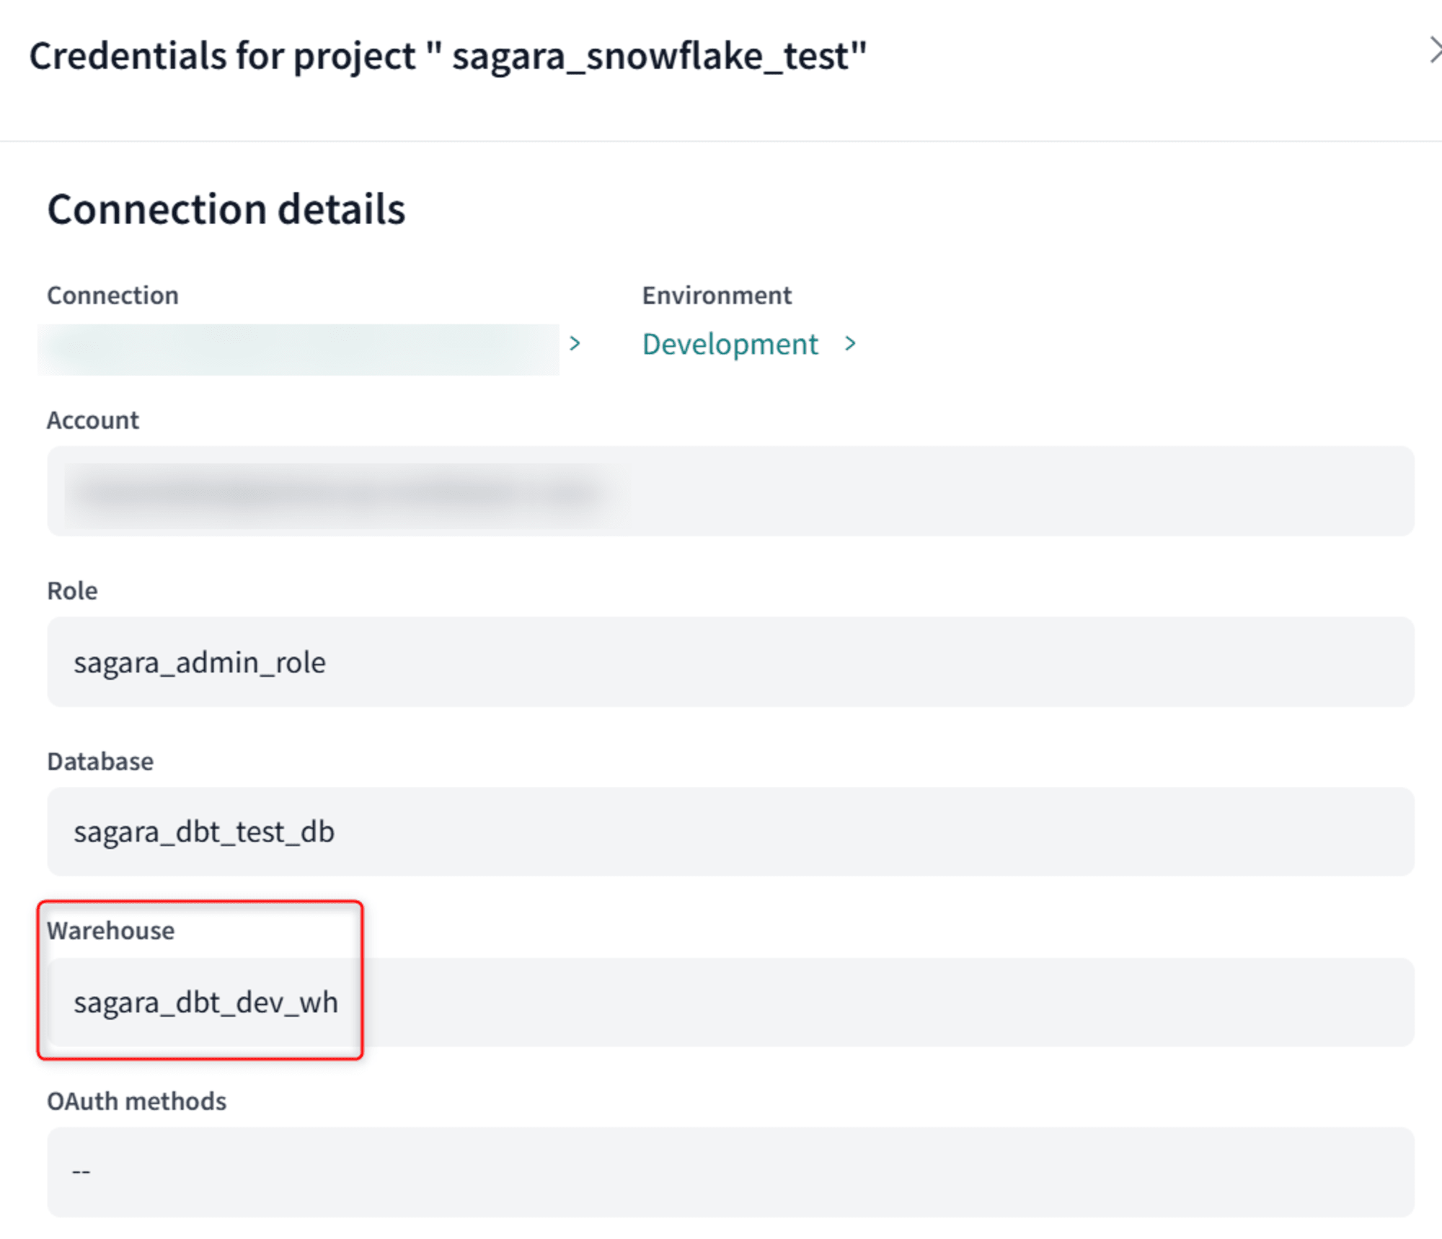Click the 'Connection' label above the blurred link

[x=112, y=296]
